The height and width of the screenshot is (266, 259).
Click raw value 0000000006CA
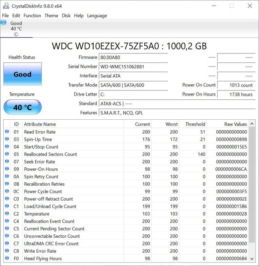pos(231,169)
